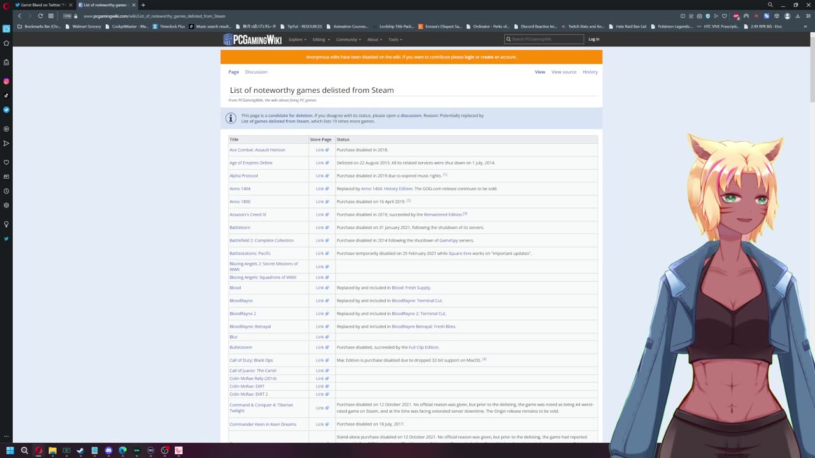Viewport: 815px width, 458px height.
Task: Open Windows search from the taskbar
Action: (x=24, y=450)
